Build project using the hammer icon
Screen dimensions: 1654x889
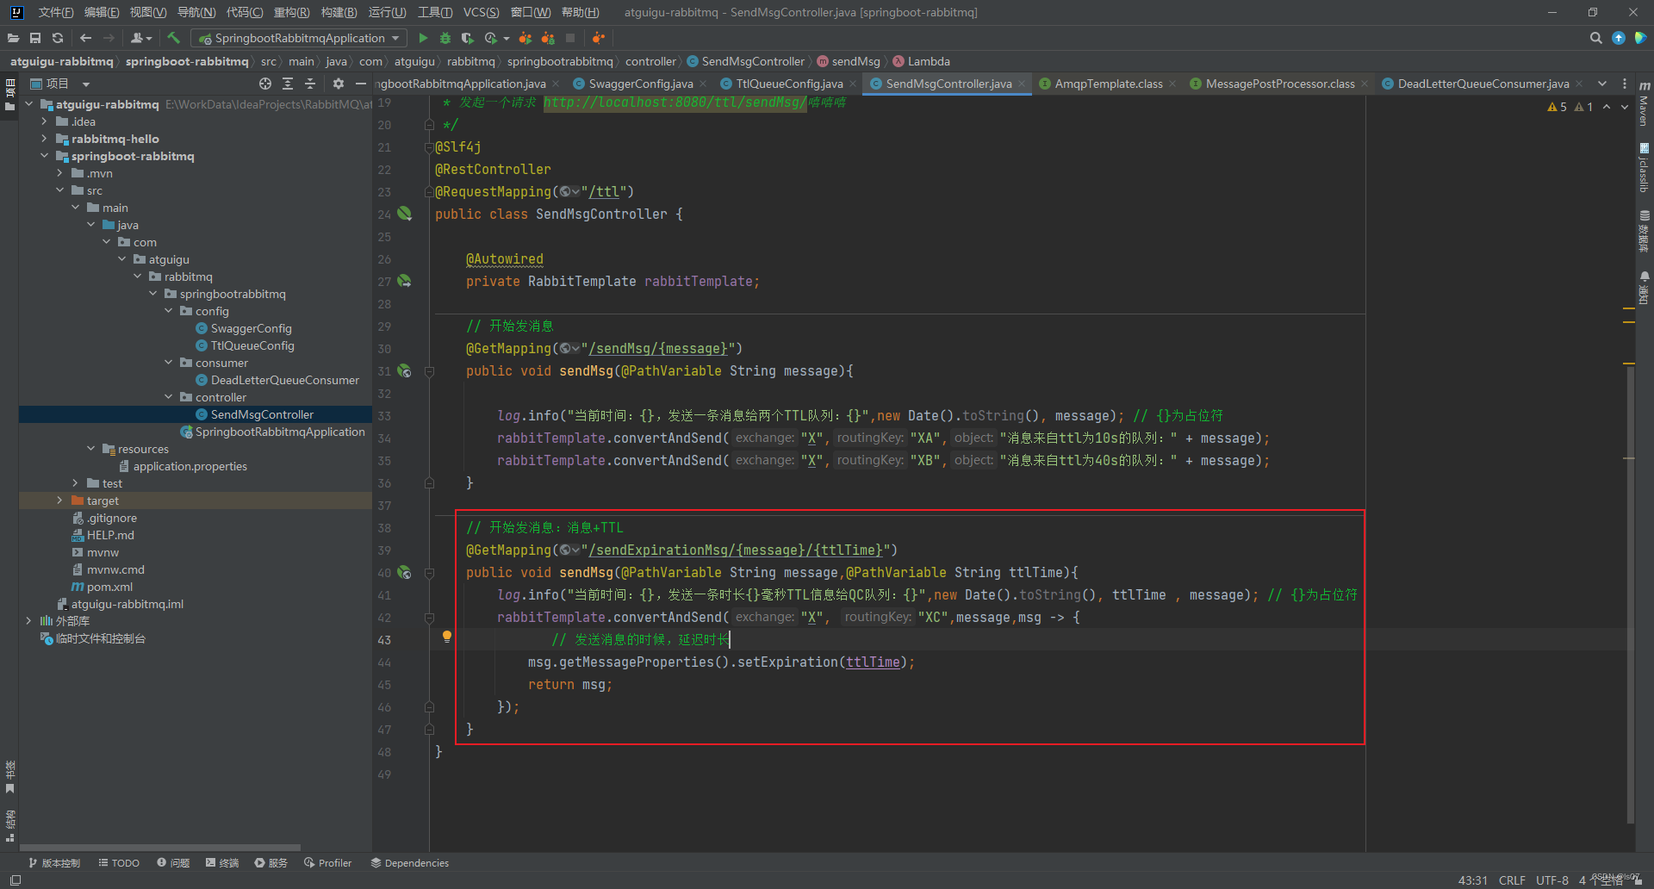tap(173, 38)
